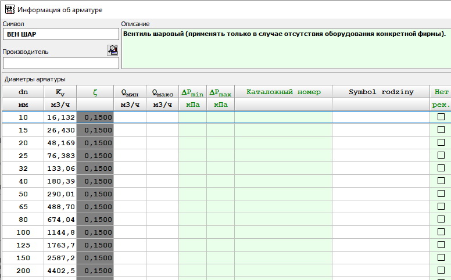The width and height of the screenshot is (451, 280).
Task: Click the empty Производитель input field
Action: tap(61, 63)
